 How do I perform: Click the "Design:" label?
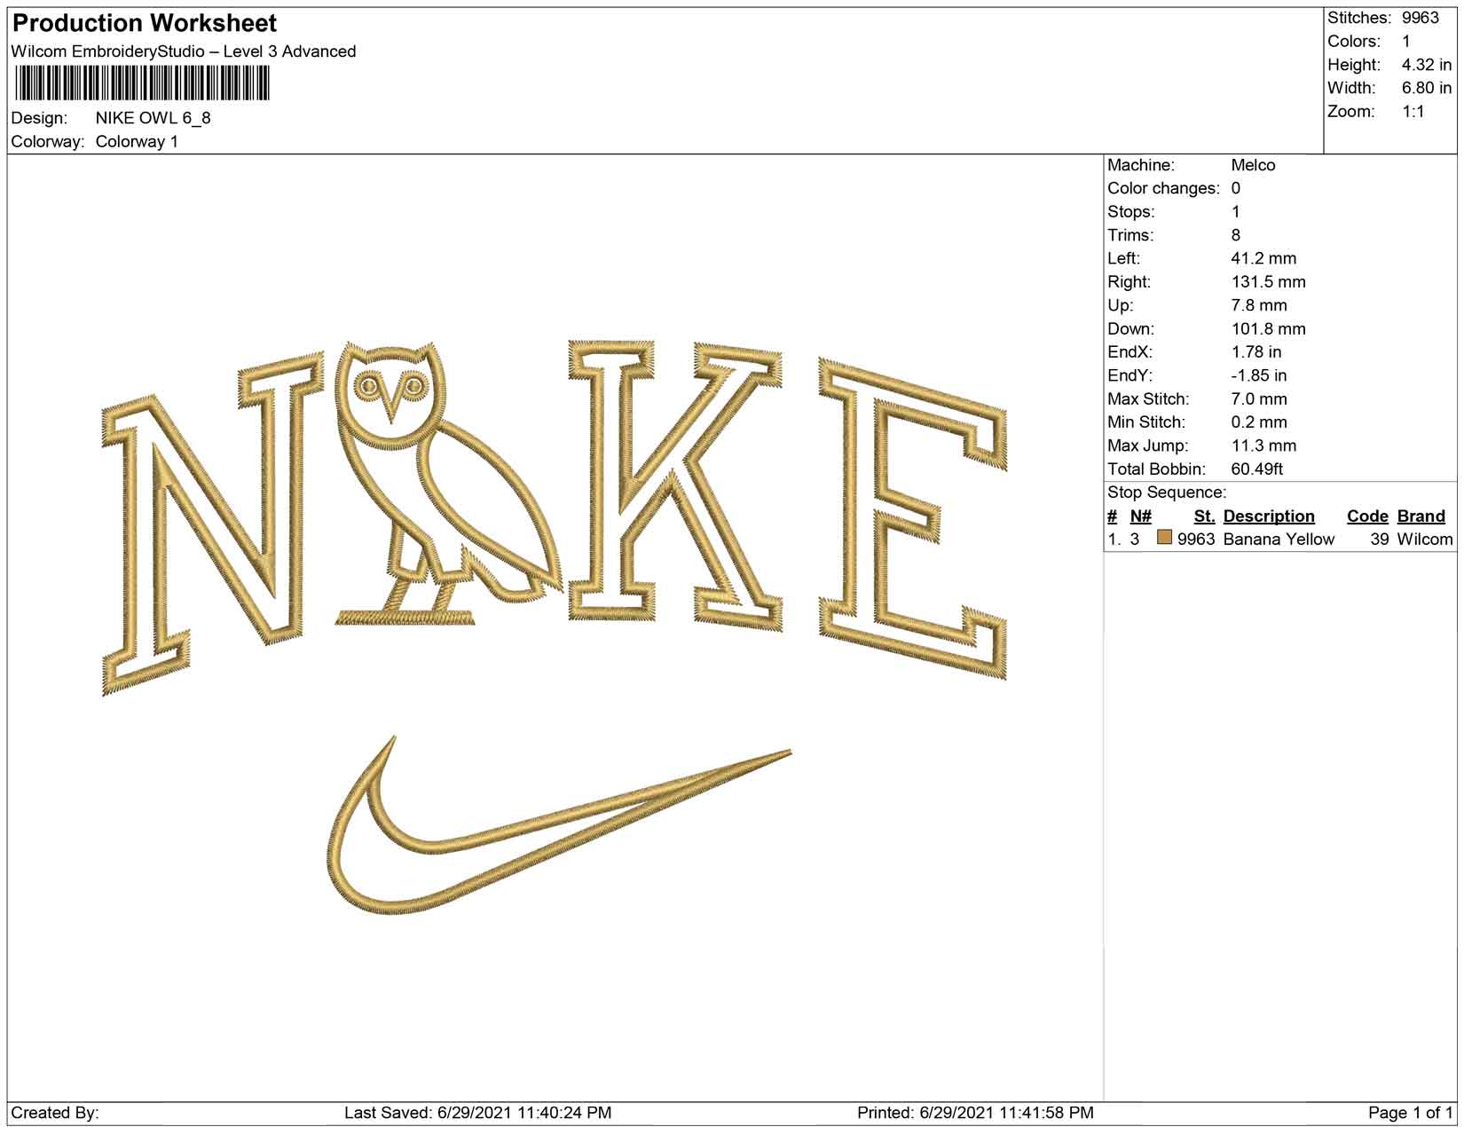(39, 118)
